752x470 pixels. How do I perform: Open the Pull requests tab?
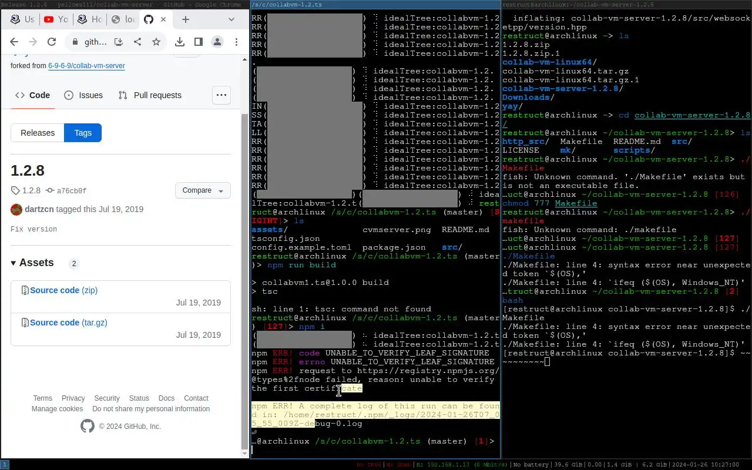150,95
